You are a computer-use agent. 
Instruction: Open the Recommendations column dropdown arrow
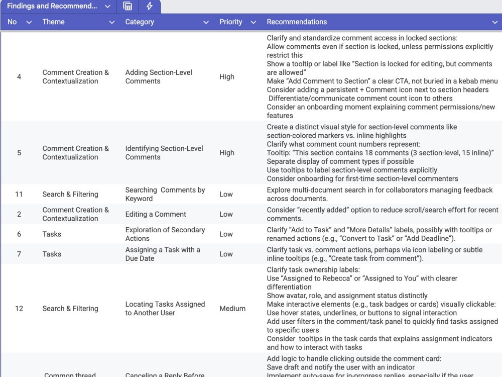click(494, 22)
